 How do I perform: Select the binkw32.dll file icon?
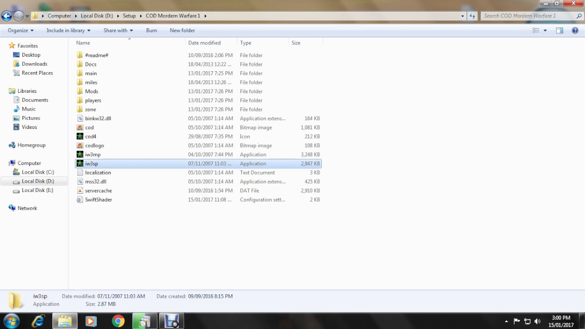coord(80,118)
